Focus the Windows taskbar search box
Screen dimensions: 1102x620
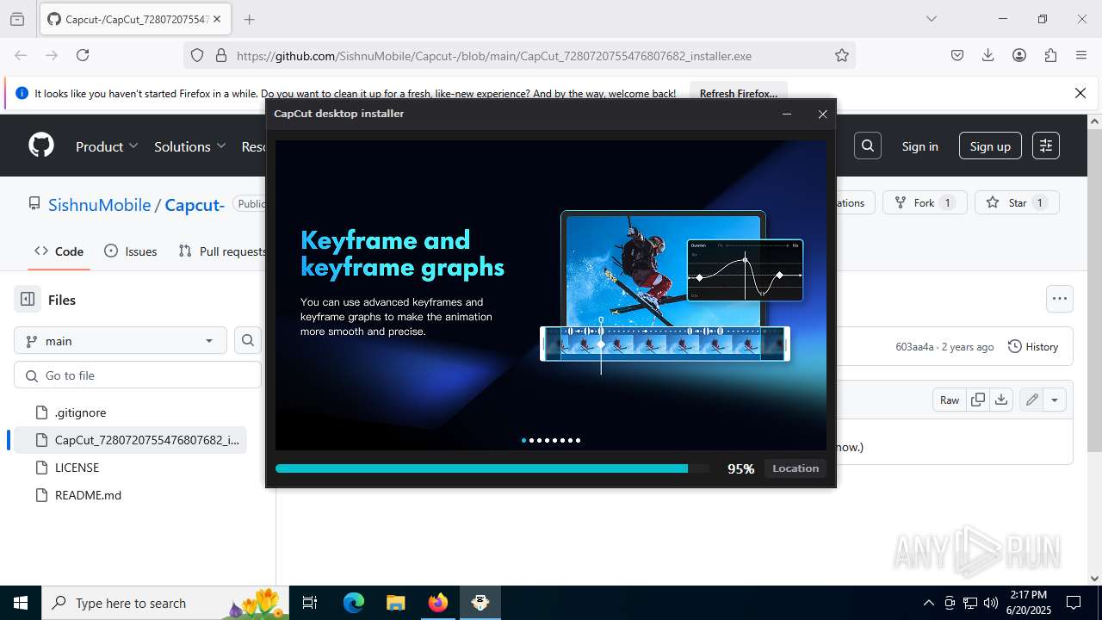pos(165,603)
